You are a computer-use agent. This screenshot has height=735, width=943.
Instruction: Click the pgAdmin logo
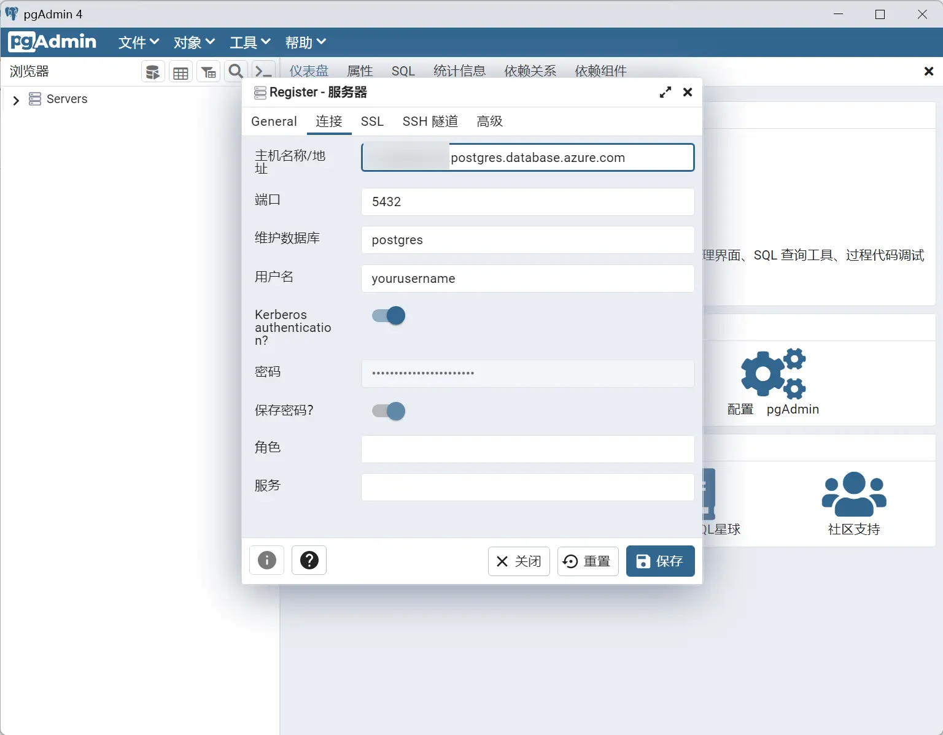[x=53, y=42]
